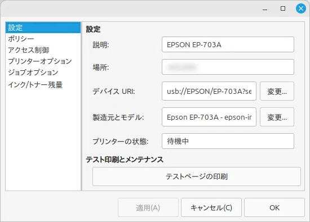Switch to ジョブオプション page
This screenshot has height=222, width=310.
(x=43, y=73)
